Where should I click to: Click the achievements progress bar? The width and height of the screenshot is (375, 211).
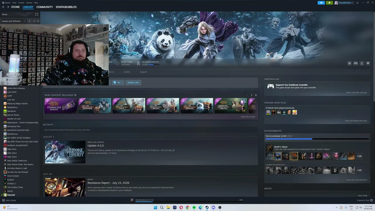pos(317,139)
